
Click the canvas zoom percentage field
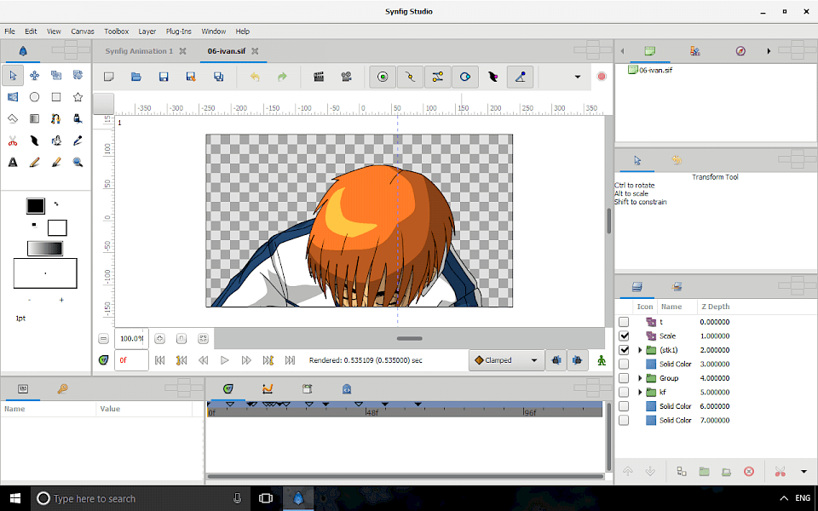click(x=131, y=339)
